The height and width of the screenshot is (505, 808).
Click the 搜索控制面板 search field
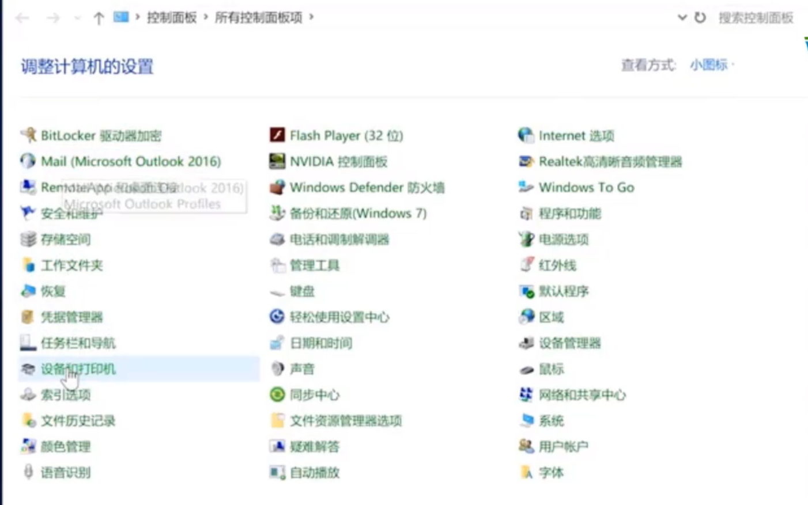[x=755, y=18]
